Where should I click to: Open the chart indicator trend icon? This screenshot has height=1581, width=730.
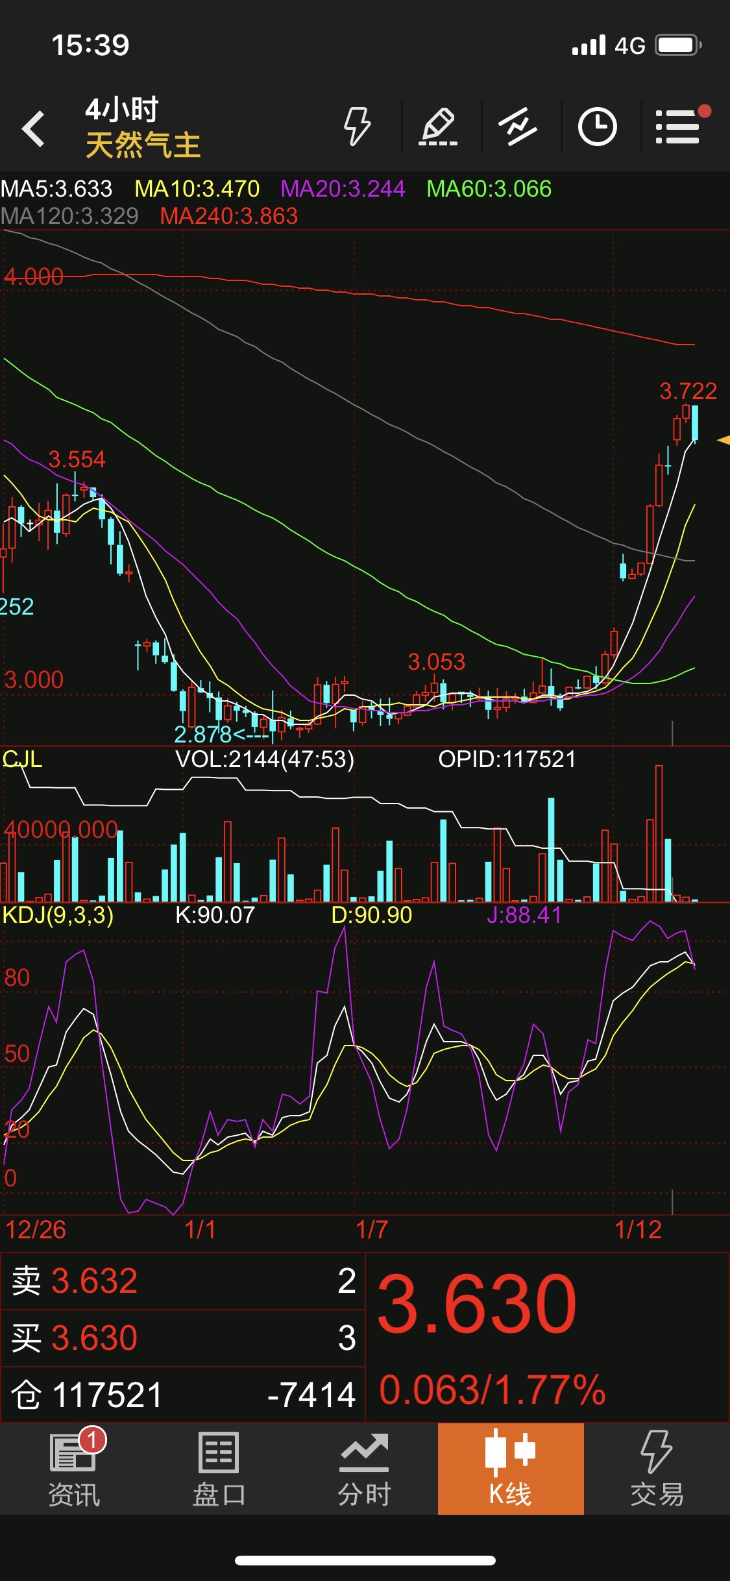518,127
